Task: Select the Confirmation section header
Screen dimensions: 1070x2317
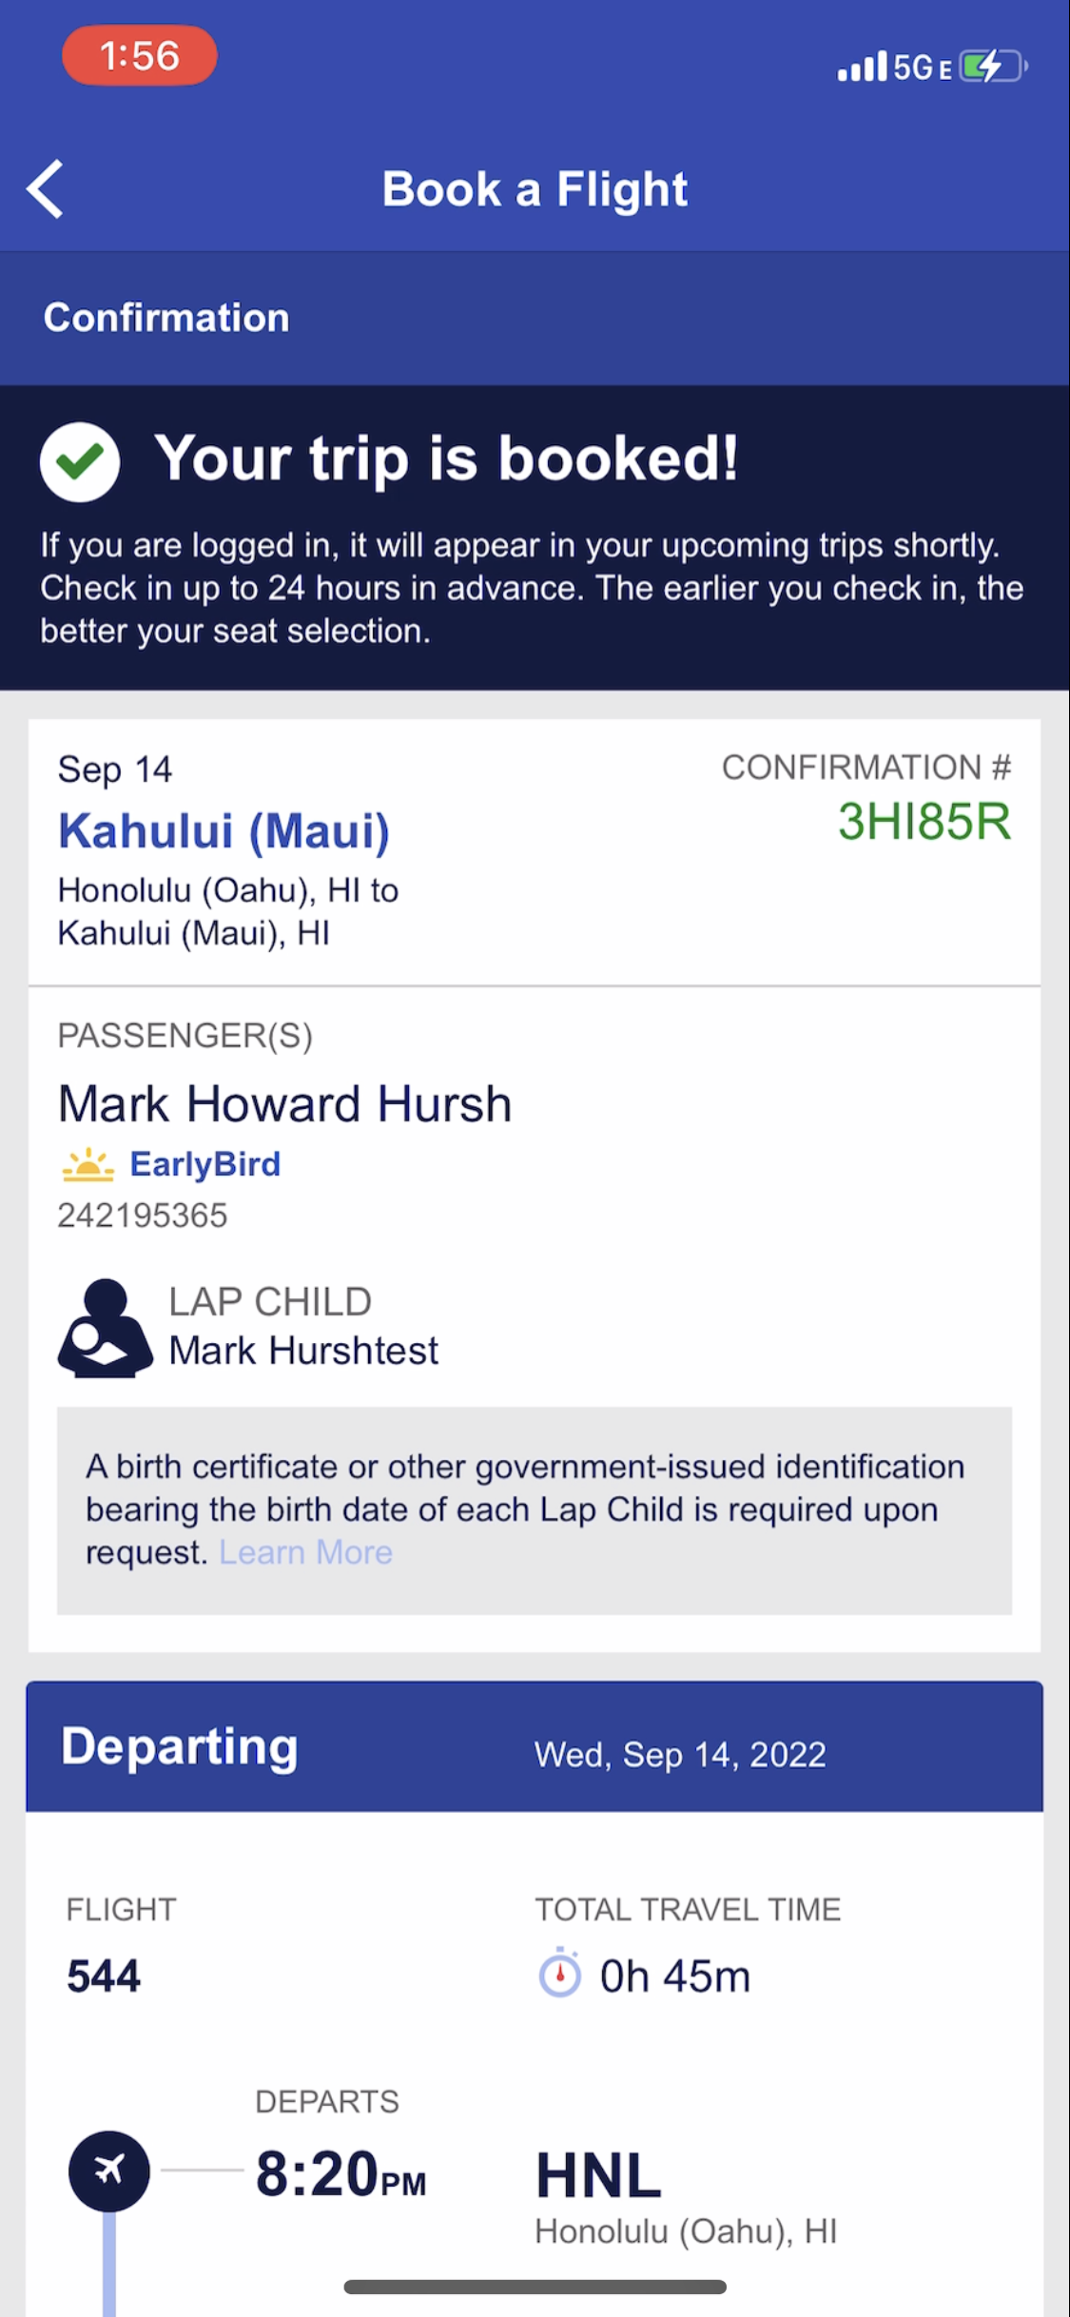Action: click(166, 318)
